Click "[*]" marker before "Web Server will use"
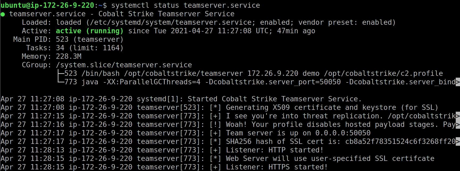 (x=215, y=159)
